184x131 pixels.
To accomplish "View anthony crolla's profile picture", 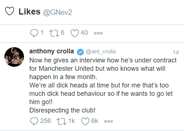I will (x=14, y=57).
